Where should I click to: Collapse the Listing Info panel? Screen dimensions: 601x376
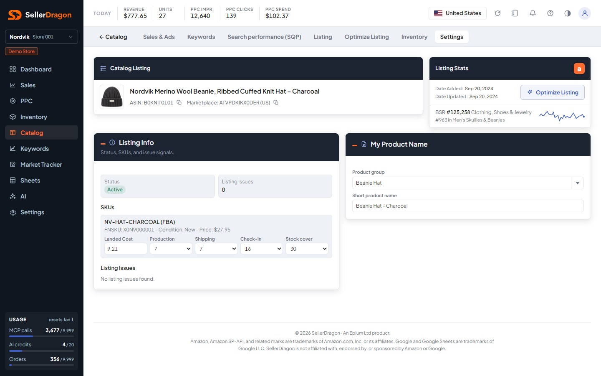click(x=103, y=144)
